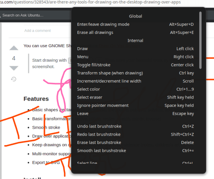This screenshot has width=214, height=179.
Task: Click the Select eraser row
Action: 135,97
